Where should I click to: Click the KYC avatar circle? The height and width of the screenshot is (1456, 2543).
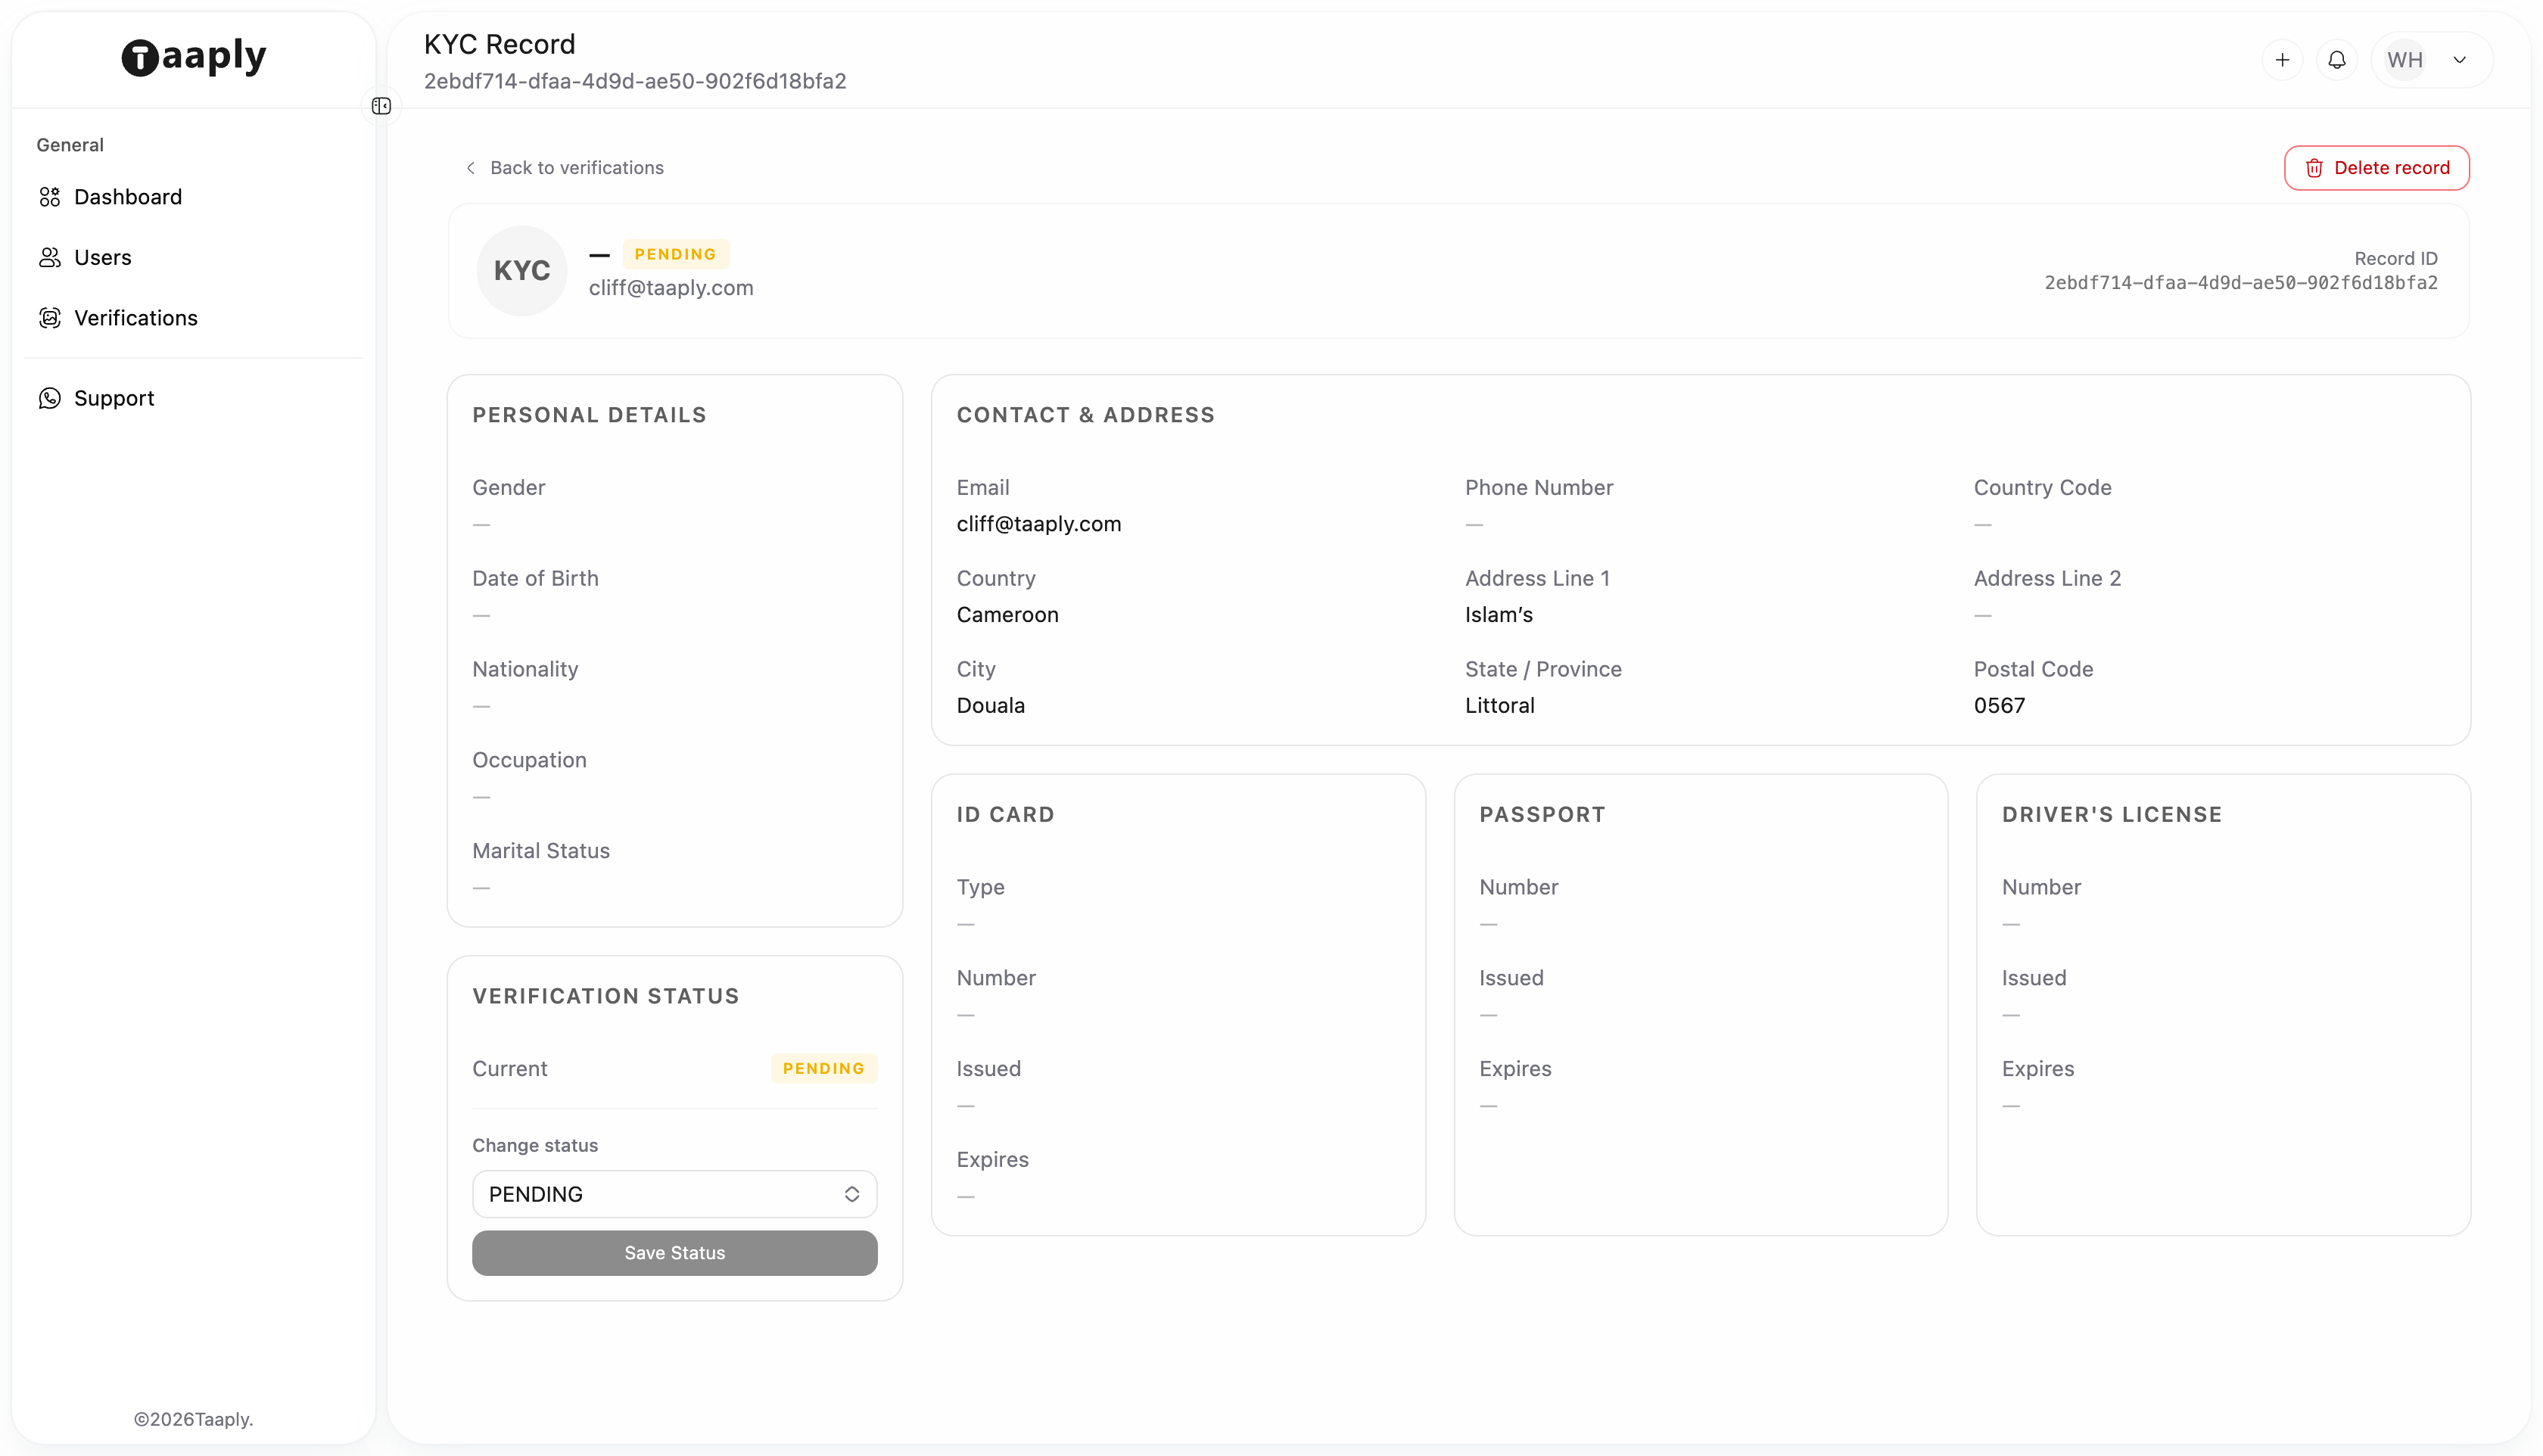[522, 270]
